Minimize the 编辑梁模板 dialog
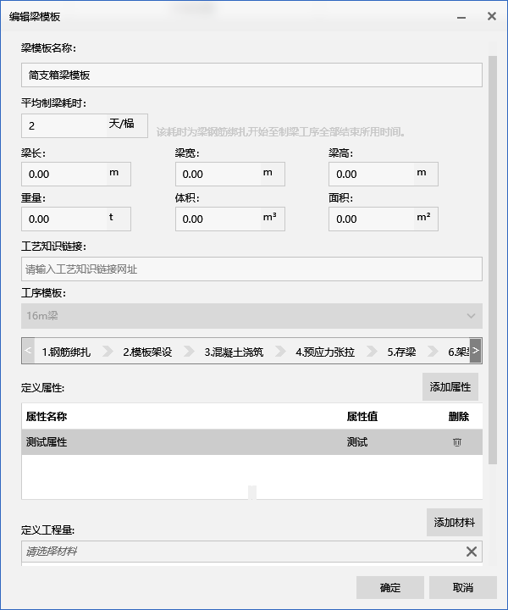This screenshot has width=508, height=610. 461,17
